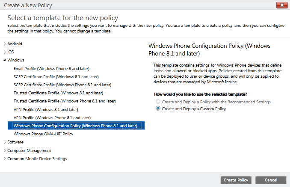This screenshot has width=290, height=187.
Task: Choose SCEP Certificate Profile (Windows Phone 8.1)
Action: click(62, 85)
